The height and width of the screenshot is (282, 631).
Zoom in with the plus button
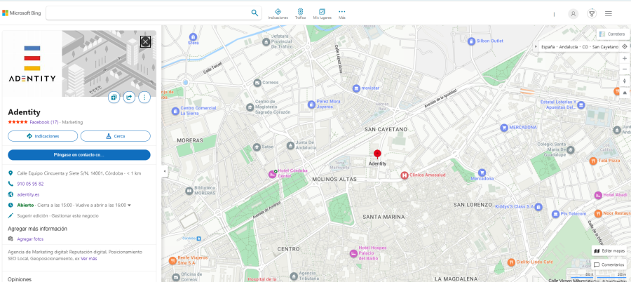pos(625,58)
